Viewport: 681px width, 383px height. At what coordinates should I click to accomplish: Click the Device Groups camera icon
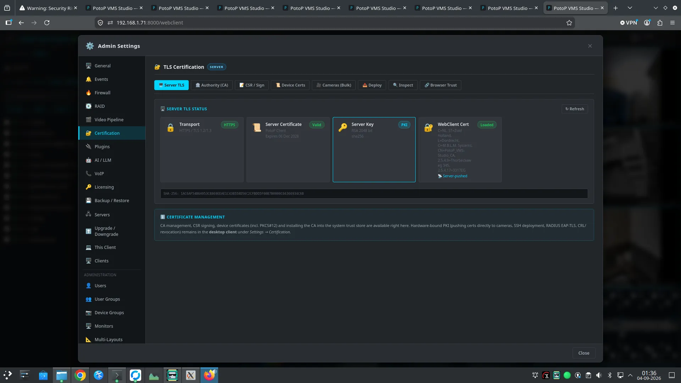[88, 312]
